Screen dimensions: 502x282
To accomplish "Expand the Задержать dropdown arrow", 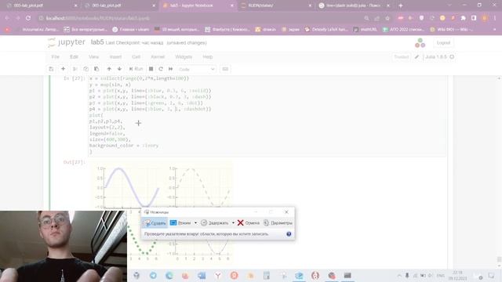I will point(233,222).
